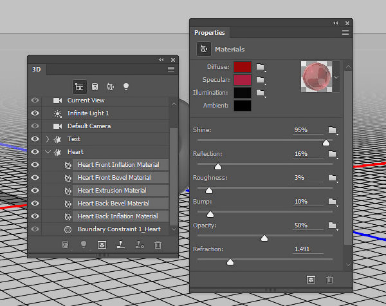Click the Refraction slider handle

[x=230, y=262]
